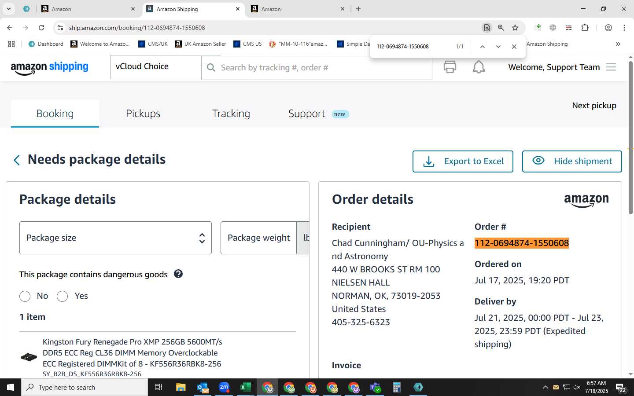Open the lb weight unit selector
The height and width of the screenshot is (396, 634).
pyautogui.click(x=303, y=238)
